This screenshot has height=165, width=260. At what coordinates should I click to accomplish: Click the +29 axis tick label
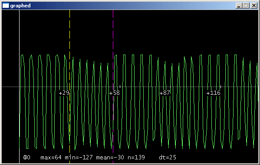64,93
